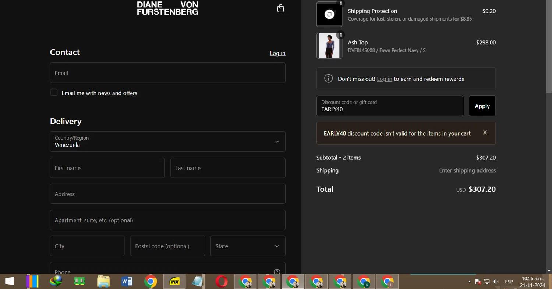Image resolution: width=552 pixels, height=289 pixels.
Task: Open the Chrome window with green S badge
Action: click(364, 282)
